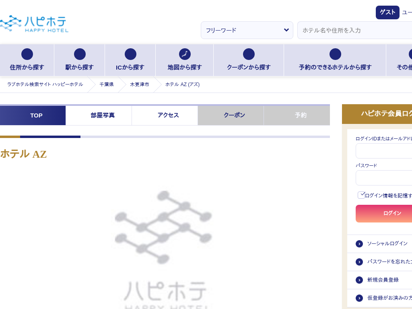The width and height of the screenshot is (412, 309).
Task: Click the Happy Hotel logo
Action: tap(34, 24)
